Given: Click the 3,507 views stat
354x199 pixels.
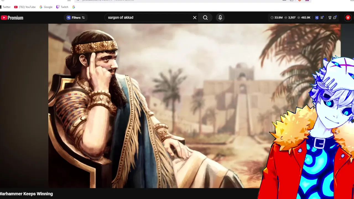Looking at the screenshot, I should click(290, 18).
